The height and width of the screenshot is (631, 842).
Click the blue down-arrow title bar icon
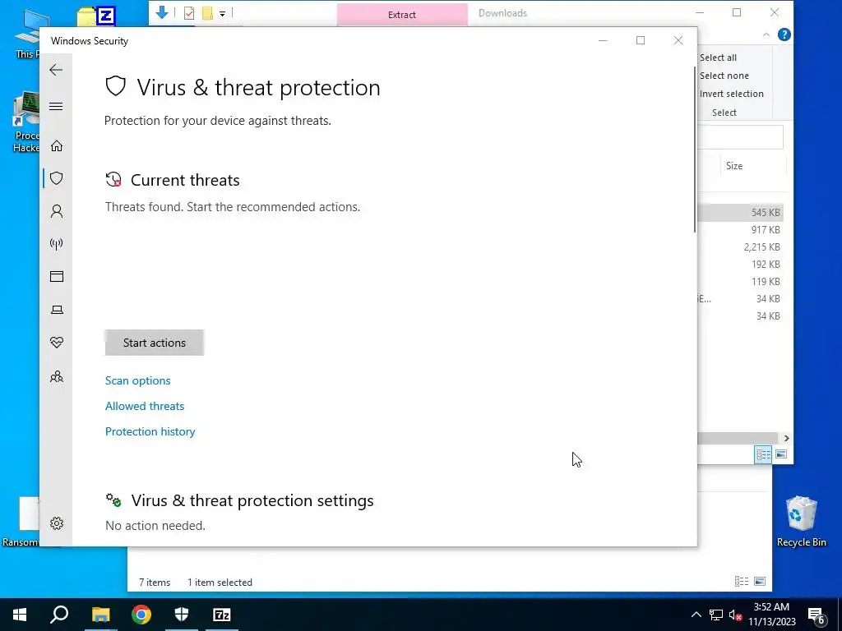pyautogui.click(x=162, y=12)
